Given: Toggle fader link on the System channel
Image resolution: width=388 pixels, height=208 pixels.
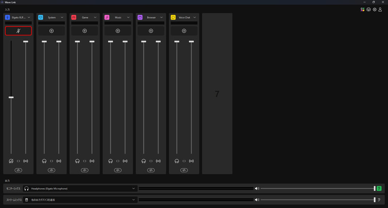Looking at the screenshot, I should (x=51, y=161).
